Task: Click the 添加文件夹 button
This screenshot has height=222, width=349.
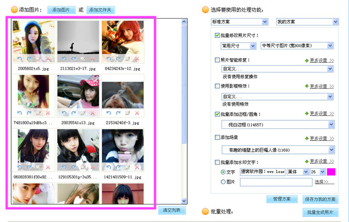Action: 101,10
